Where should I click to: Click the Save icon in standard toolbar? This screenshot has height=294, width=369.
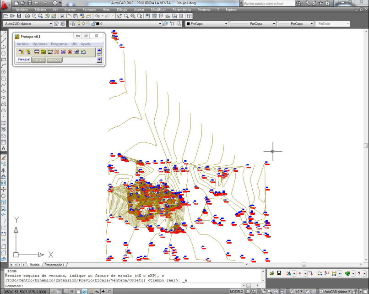pos(19,16)
